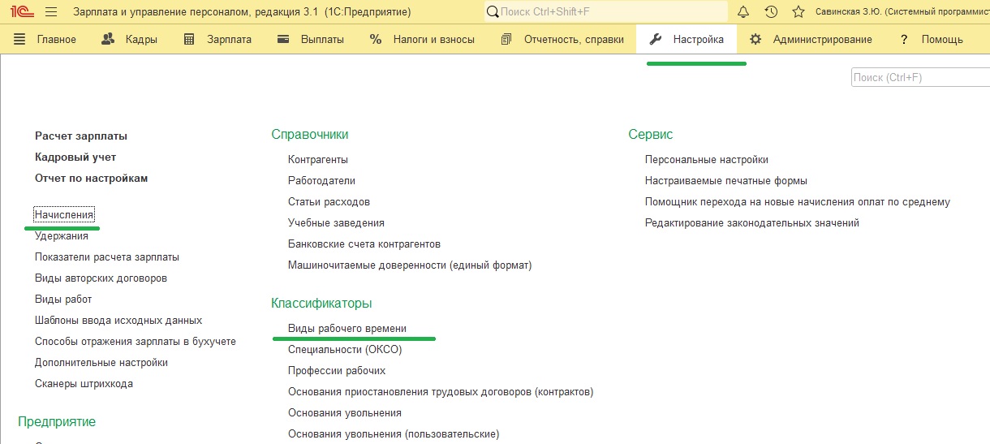The image size is (990, 444).
Task: Open Сканеры штрихкода
Action: [84, 384]
